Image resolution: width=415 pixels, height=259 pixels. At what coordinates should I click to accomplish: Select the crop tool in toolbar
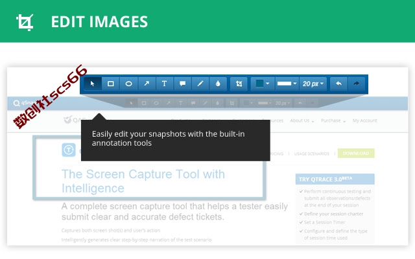pos(239,84)
